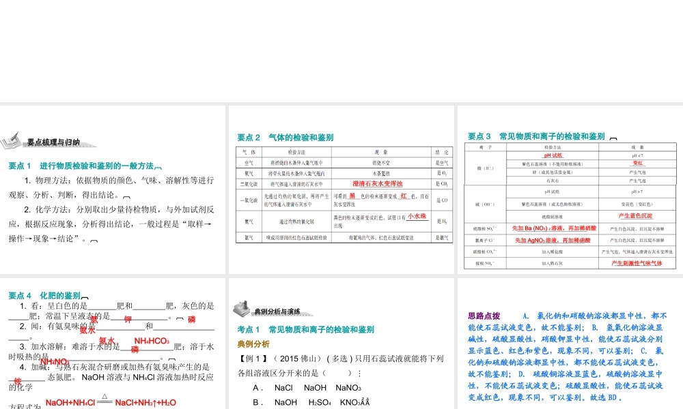Select the heading 要点 3 常见物质和离子的检验和鉴别

click(536, 136)
